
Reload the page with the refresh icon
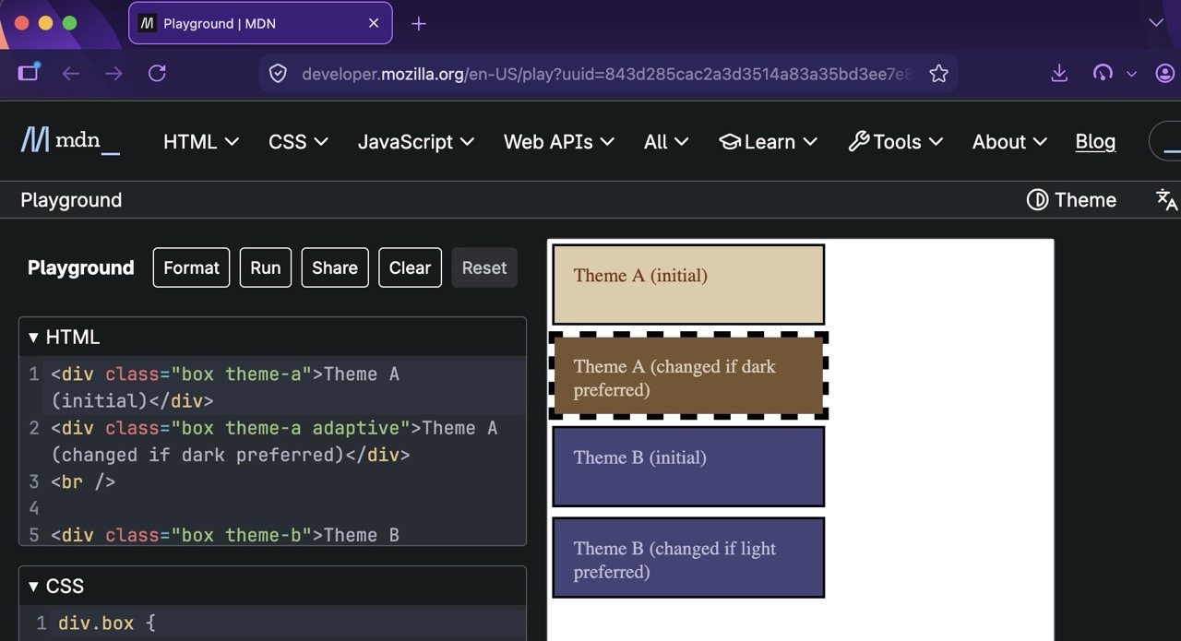[x=157, y=74]
